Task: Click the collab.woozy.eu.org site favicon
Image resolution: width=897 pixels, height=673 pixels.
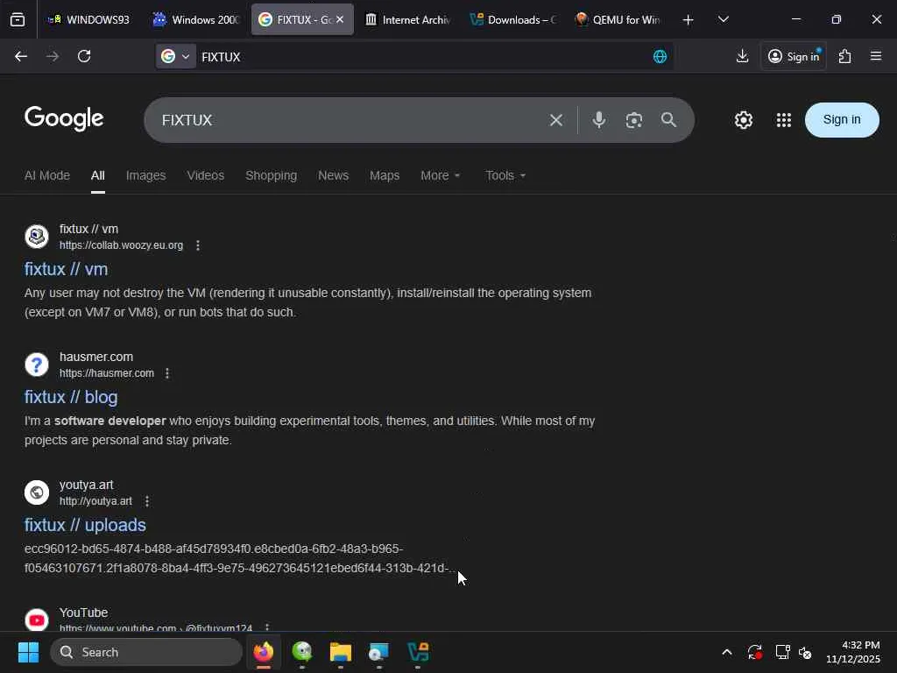Action: click(x=37, y=237)
